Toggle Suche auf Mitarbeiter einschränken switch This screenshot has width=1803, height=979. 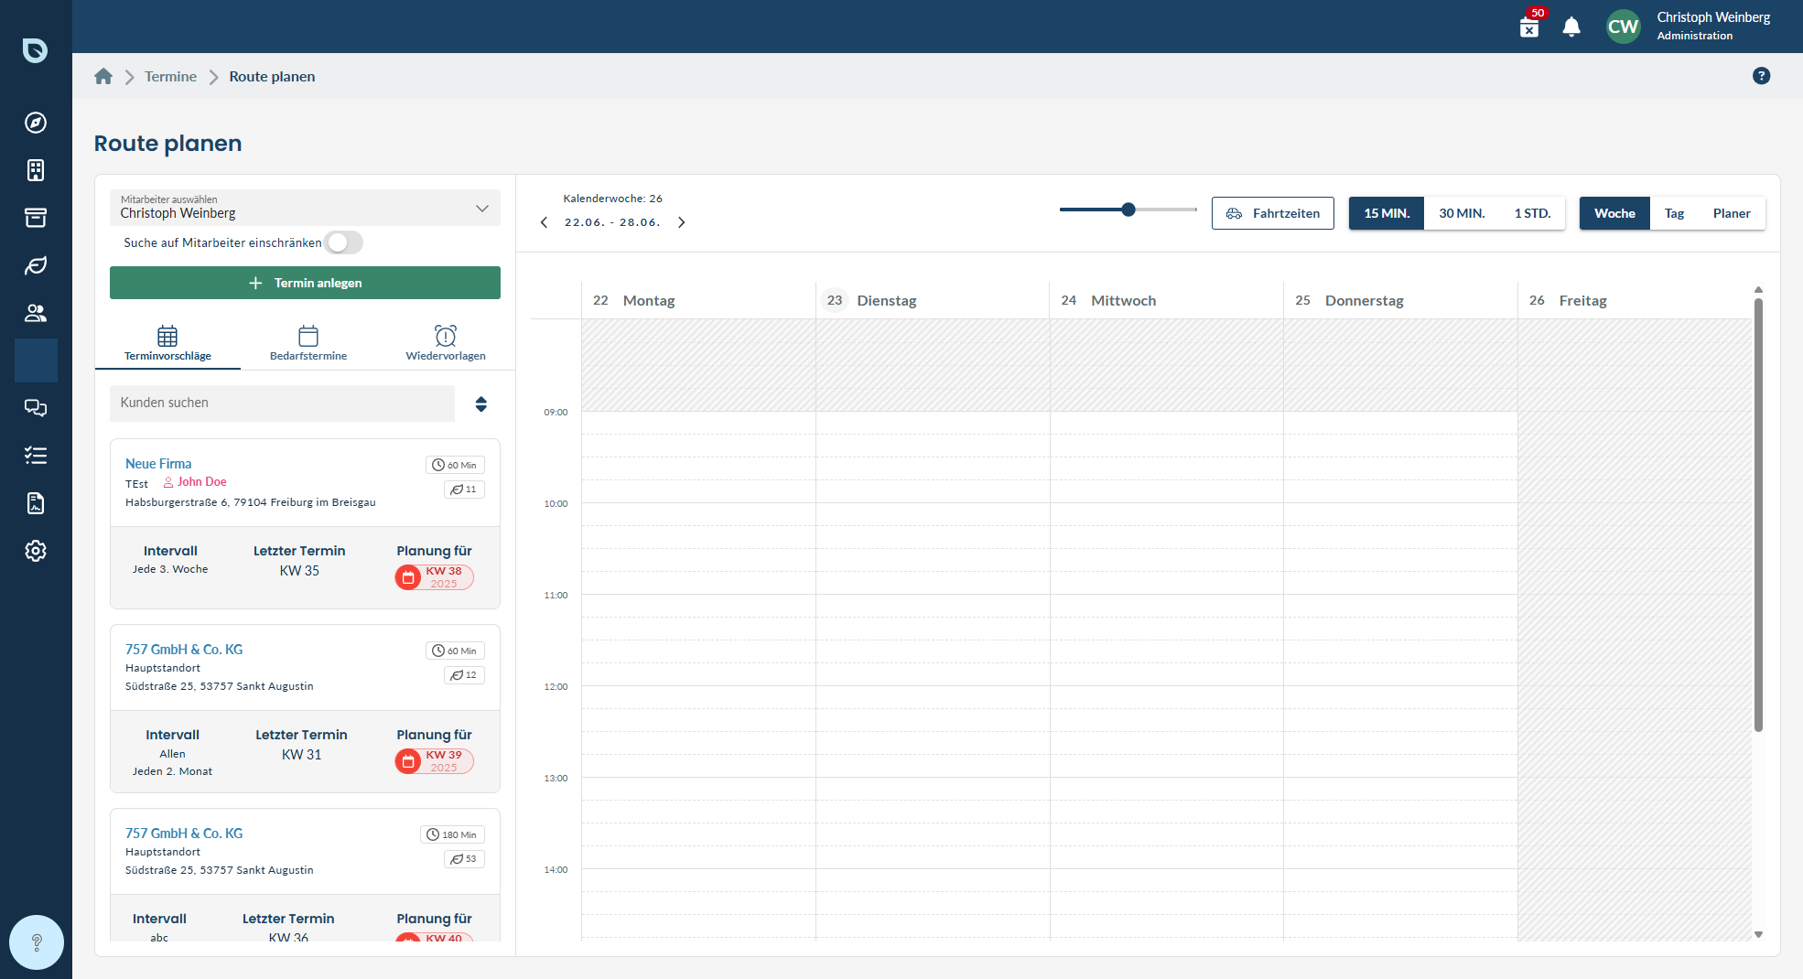344,242
